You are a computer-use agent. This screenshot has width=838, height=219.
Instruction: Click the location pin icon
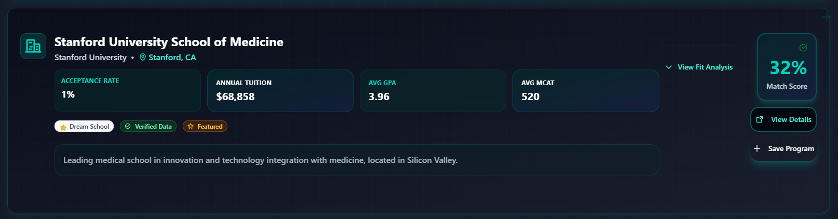143,57
